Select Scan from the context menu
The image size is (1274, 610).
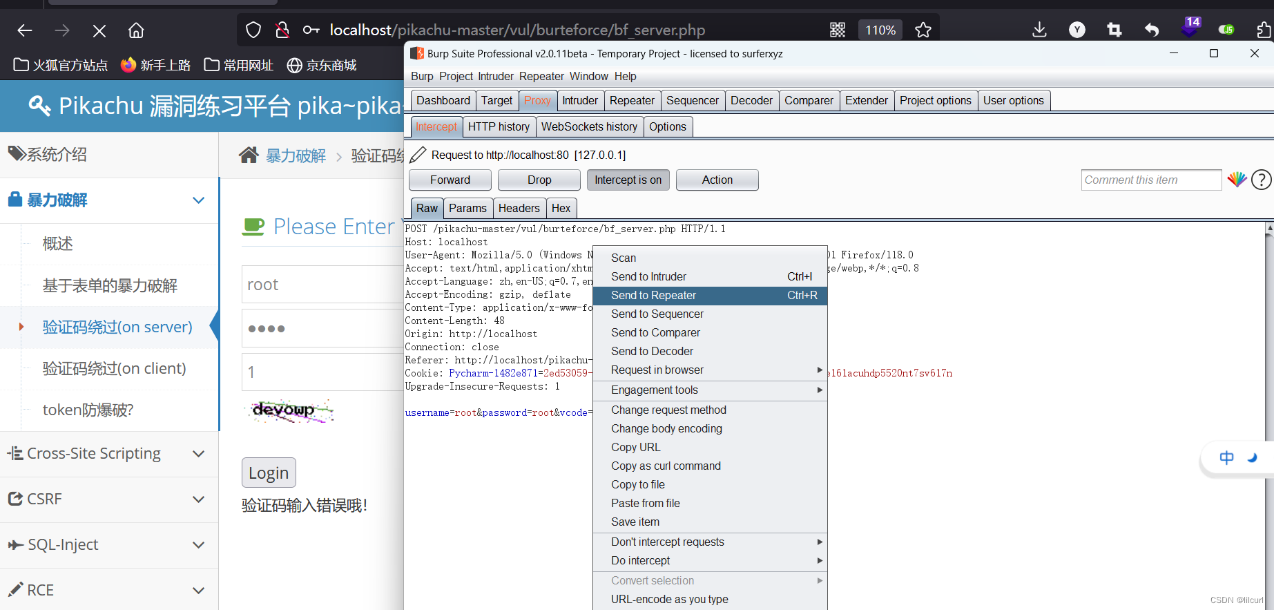(710, 258)
